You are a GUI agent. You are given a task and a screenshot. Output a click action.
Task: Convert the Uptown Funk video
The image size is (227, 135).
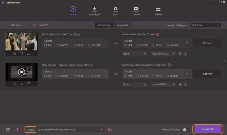coord(207,74)
